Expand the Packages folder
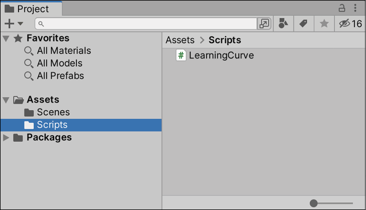 click(6, 137)
